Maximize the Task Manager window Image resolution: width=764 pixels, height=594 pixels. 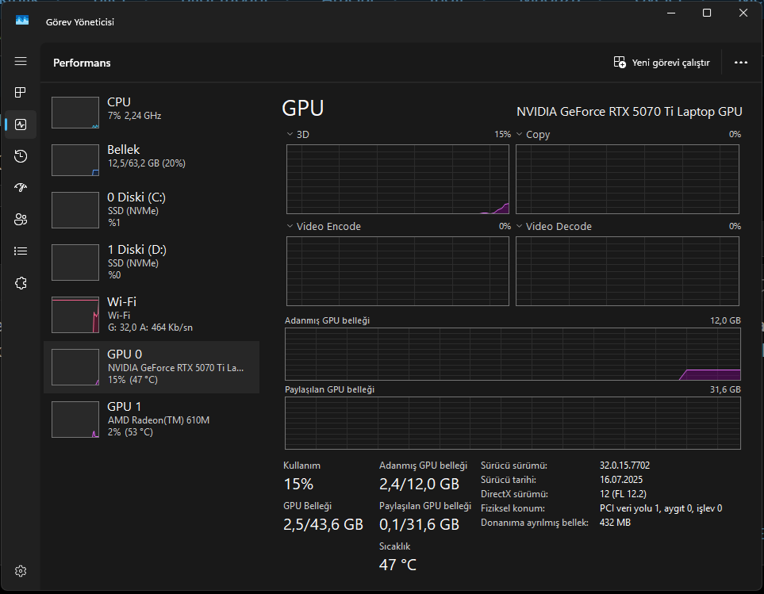(707, 13)
